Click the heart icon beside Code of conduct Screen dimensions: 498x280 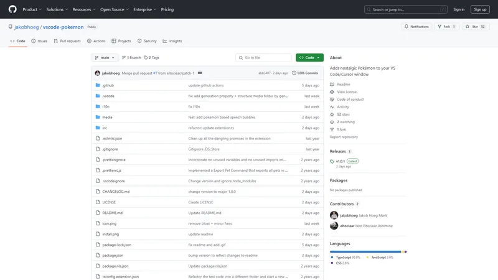[332, 100]
